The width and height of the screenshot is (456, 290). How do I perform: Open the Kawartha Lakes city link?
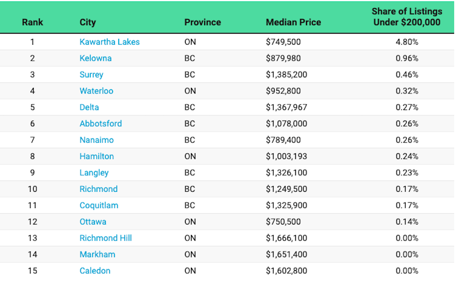[109, 42]
